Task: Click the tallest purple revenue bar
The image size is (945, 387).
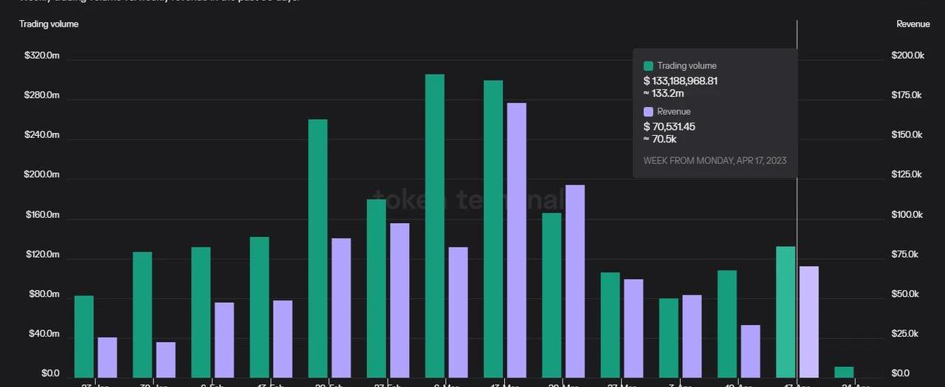Action: pos(517,240)
